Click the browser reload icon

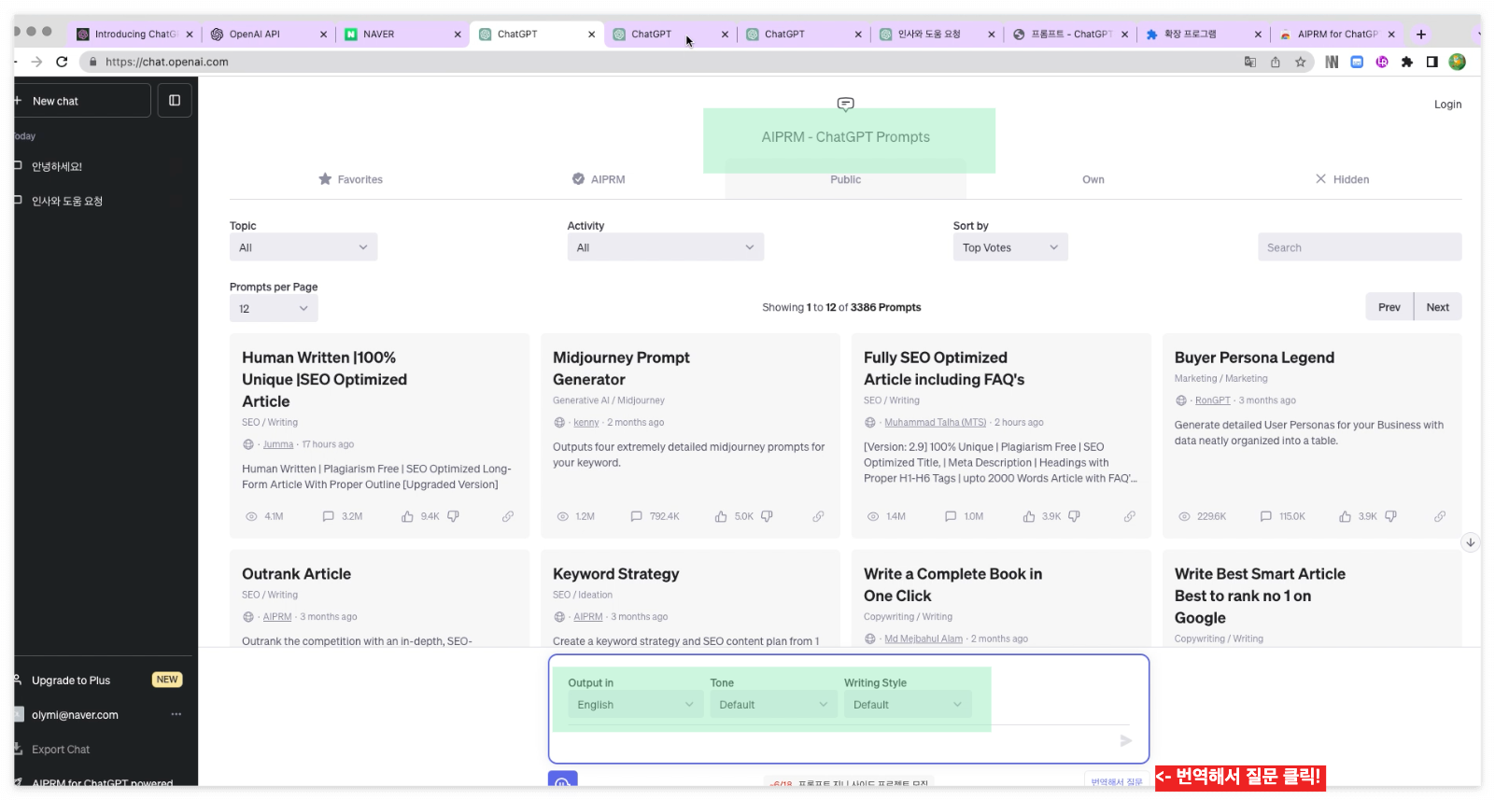coord(62,62)
